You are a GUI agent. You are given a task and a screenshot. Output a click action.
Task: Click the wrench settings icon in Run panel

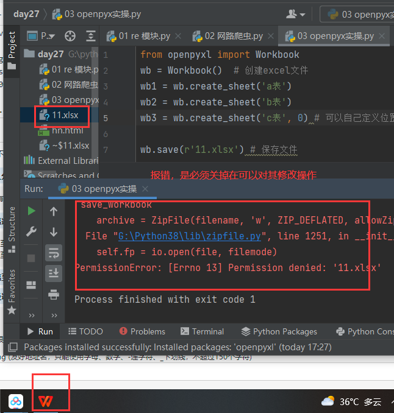(x=31, y=232)
